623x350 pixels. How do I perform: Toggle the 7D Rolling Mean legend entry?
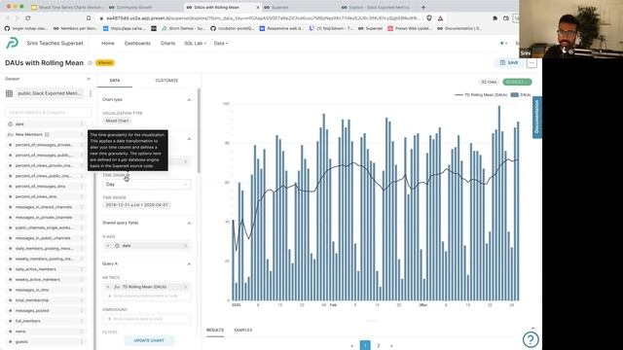coord(481,95)
